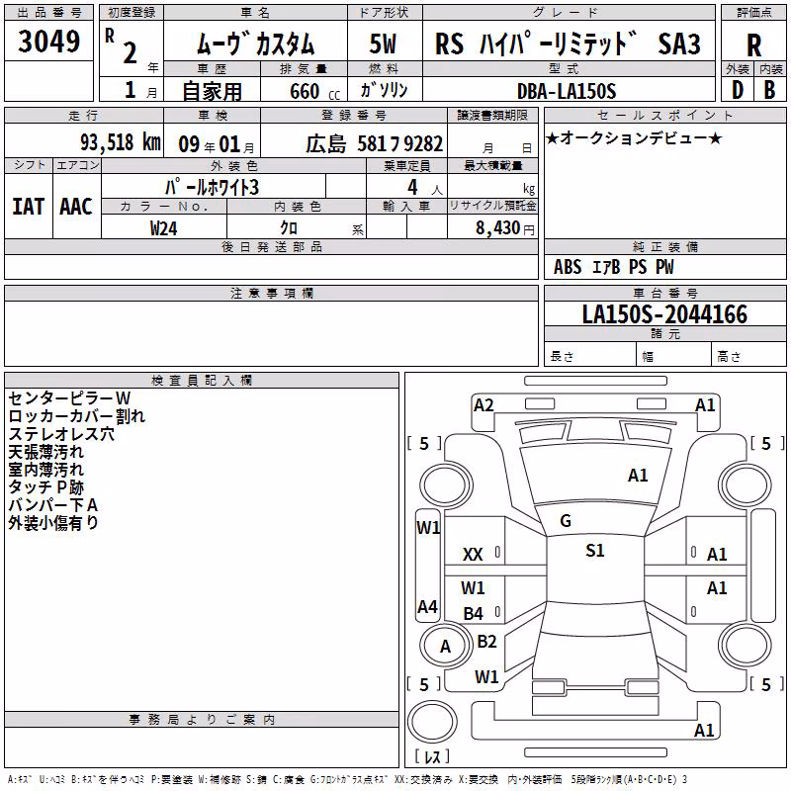Click the XX mark on the diagram
The height and width of the screenshot is (791, 791).
pos(473,555)
